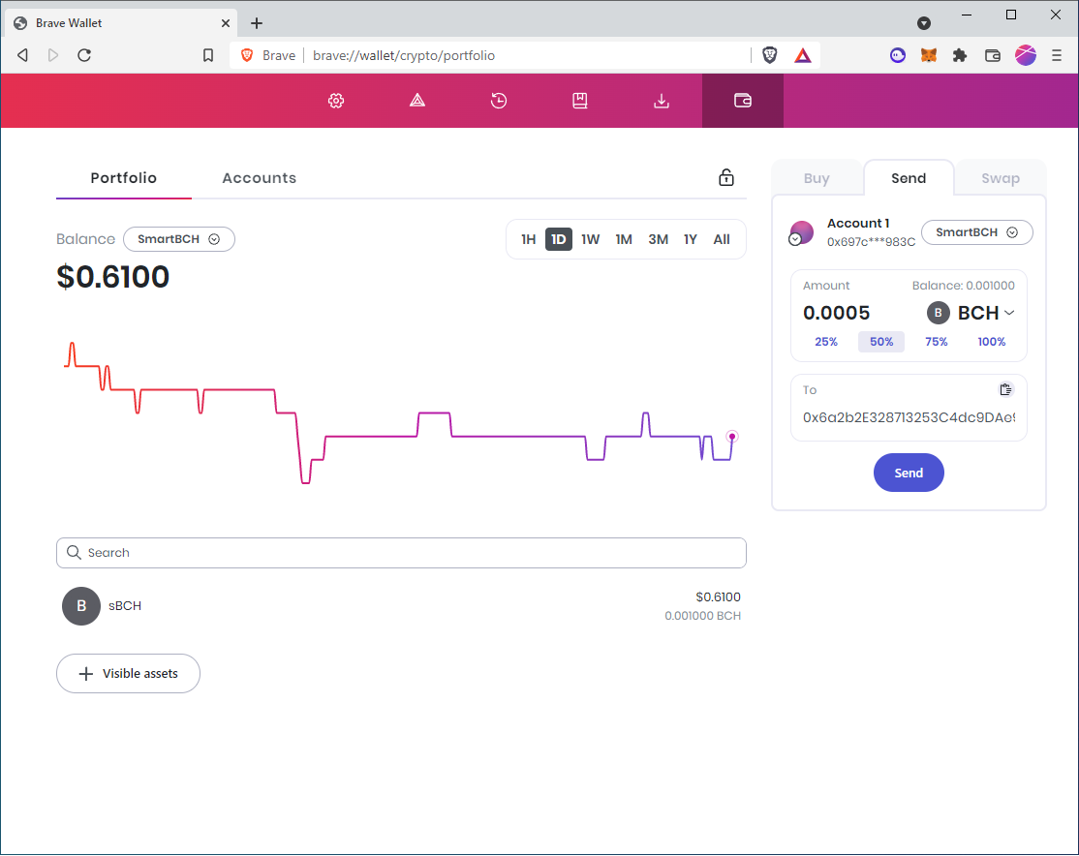Go back to previous page
This screenshot has width=1079, height=856.
(x=22, y=55)
